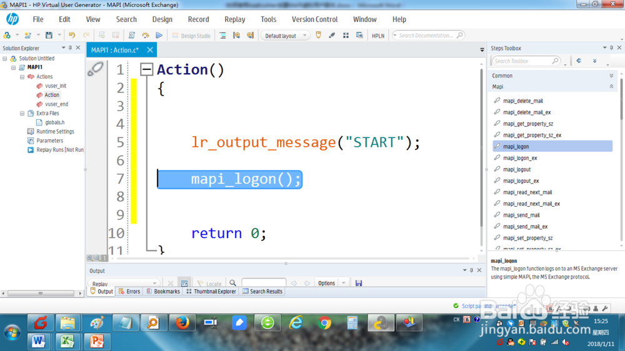This screenshot has width=625, height=351.
Task: Click the shield icon after Default layout
Action: 318,35
